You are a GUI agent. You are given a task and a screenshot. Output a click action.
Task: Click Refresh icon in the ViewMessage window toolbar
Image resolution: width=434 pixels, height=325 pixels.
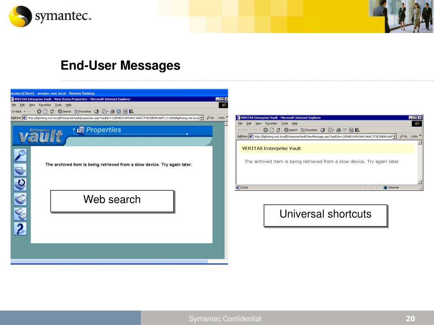(x=272, y=130)
